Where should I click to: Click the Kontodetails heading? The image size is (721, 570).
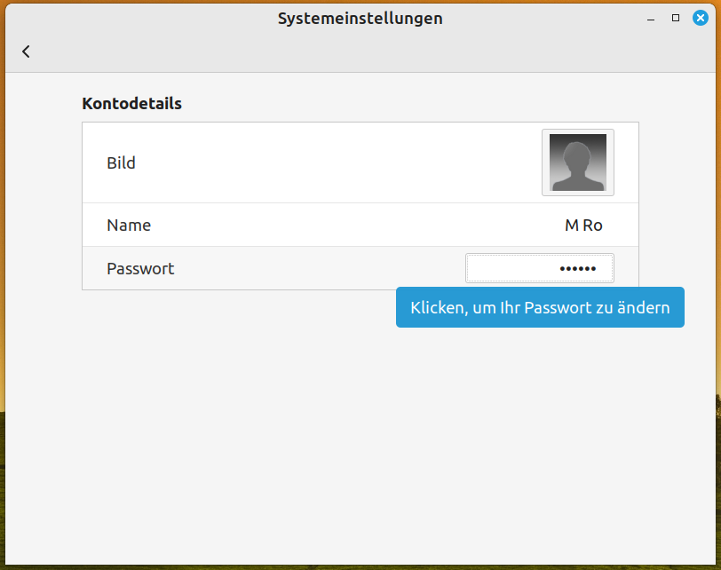click(131, 104)
